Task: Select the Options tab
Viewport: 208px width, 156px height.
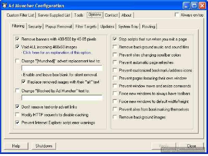Action: coord(95,15)
